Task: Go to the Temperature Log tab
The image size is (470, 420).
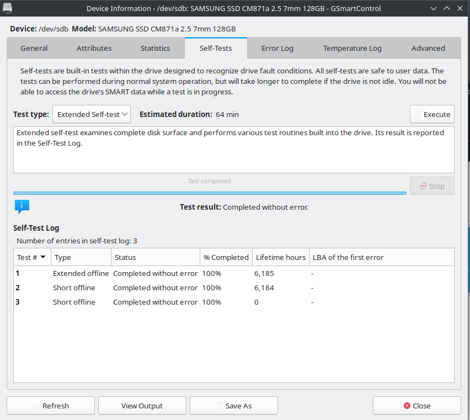Action: point(352,48)
